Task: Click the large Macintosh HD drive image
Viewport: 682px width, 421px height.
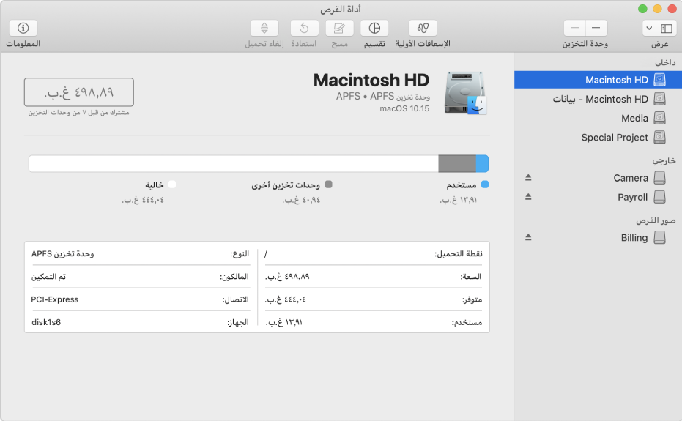Action: point(465,93)
